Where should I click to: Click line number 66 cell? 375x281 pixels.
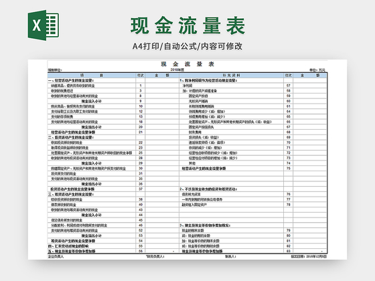coord(288,122)
